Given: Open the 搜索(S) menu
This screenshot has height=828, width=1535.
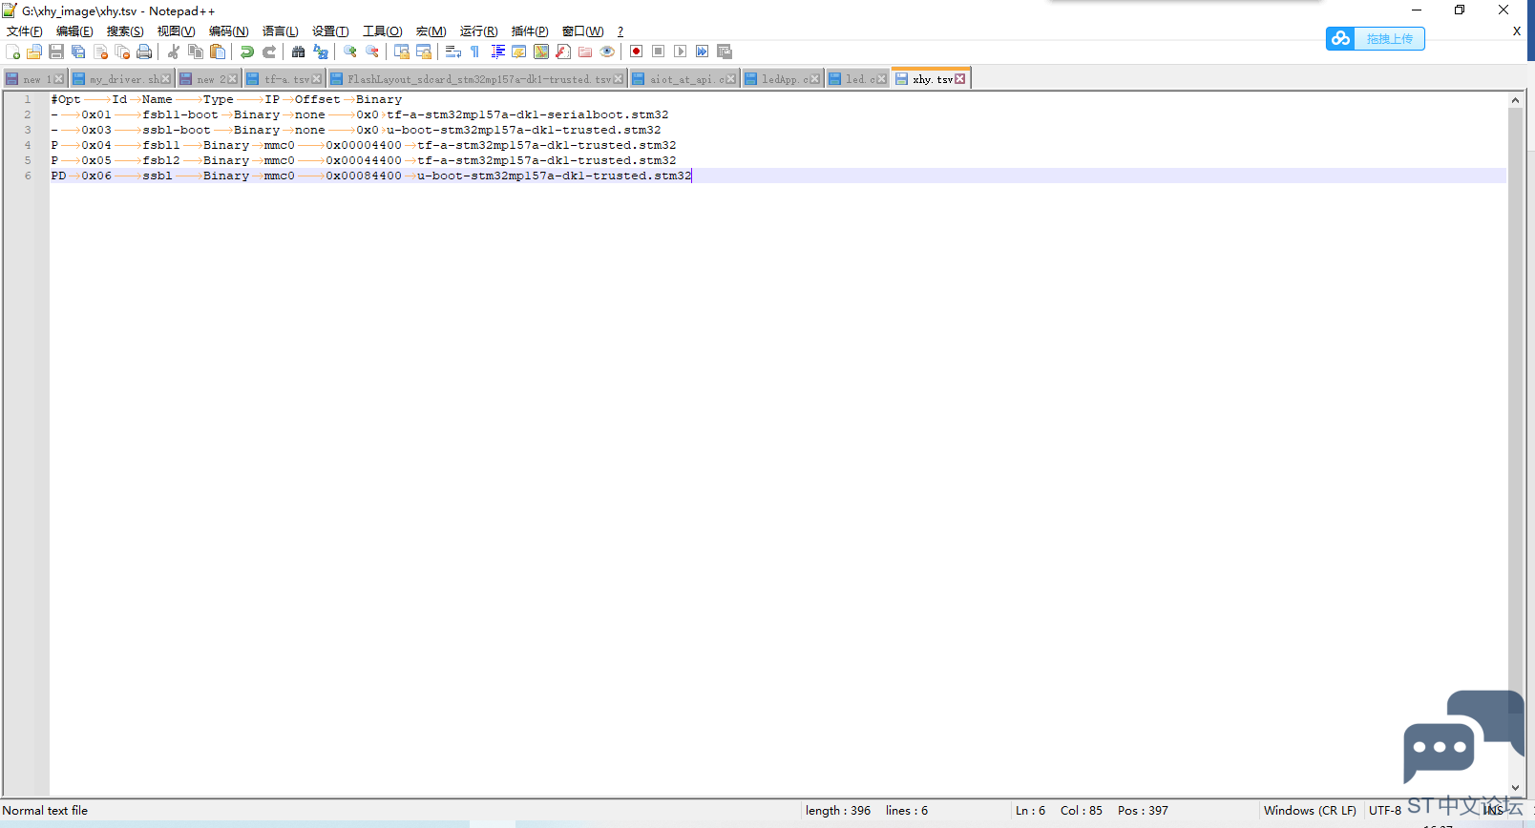Looking at the screenshot, I should (125, 31).
